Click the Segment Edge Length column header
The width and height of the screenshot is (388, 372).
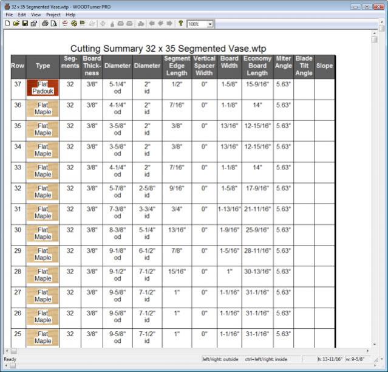[177, 66]
